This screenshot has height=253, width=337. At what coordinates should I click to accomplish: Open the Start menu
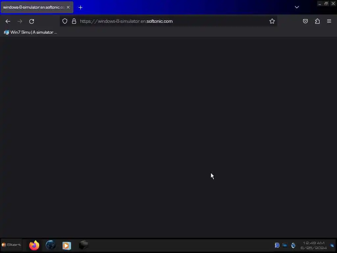coord(12,245)
